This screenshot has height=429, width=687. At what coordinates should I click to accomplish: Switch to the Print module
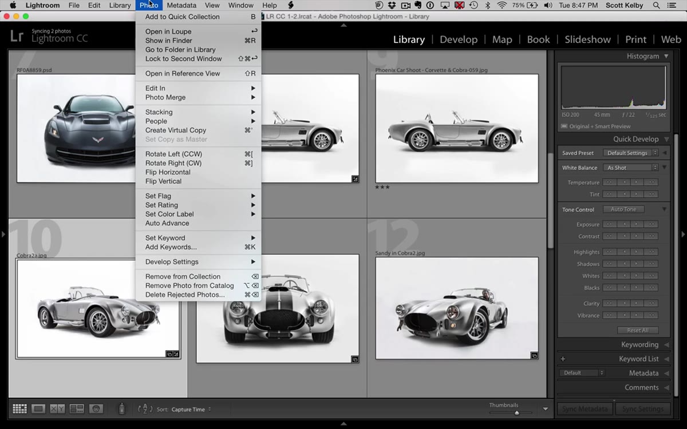tap(635, 39)
